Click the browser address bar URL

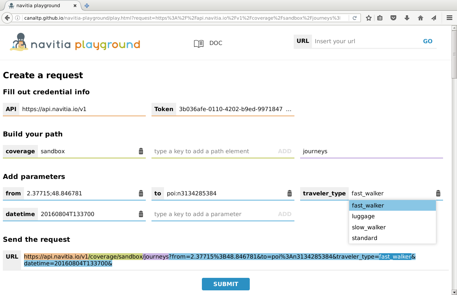click(182, 18)
